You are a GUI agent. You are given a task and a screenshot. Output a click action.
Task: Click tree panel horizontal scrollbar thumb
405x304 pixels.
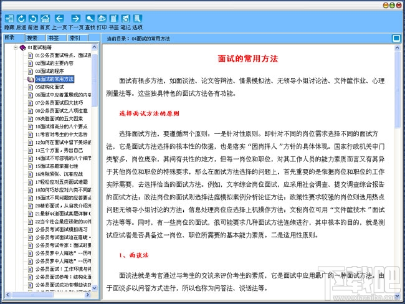(x=32, y=295)
